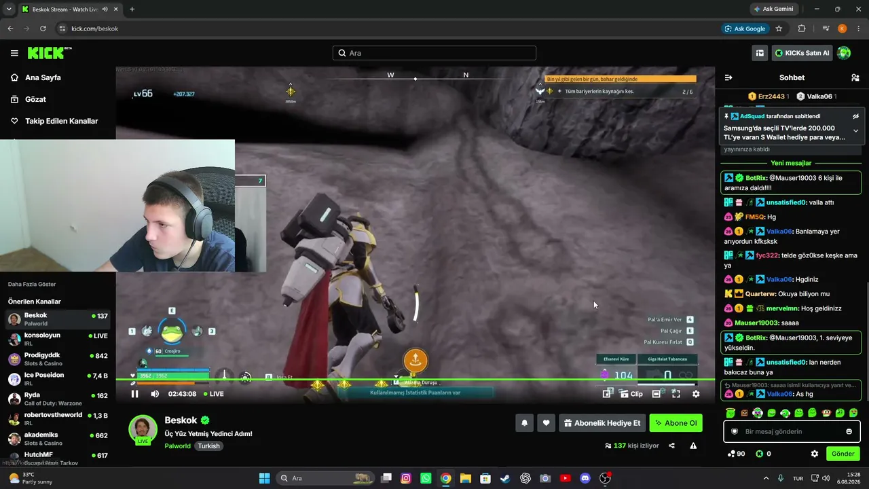Open the chat users list icon
Image resolution: width=869 pixels, height=489 pixels.
855,77
